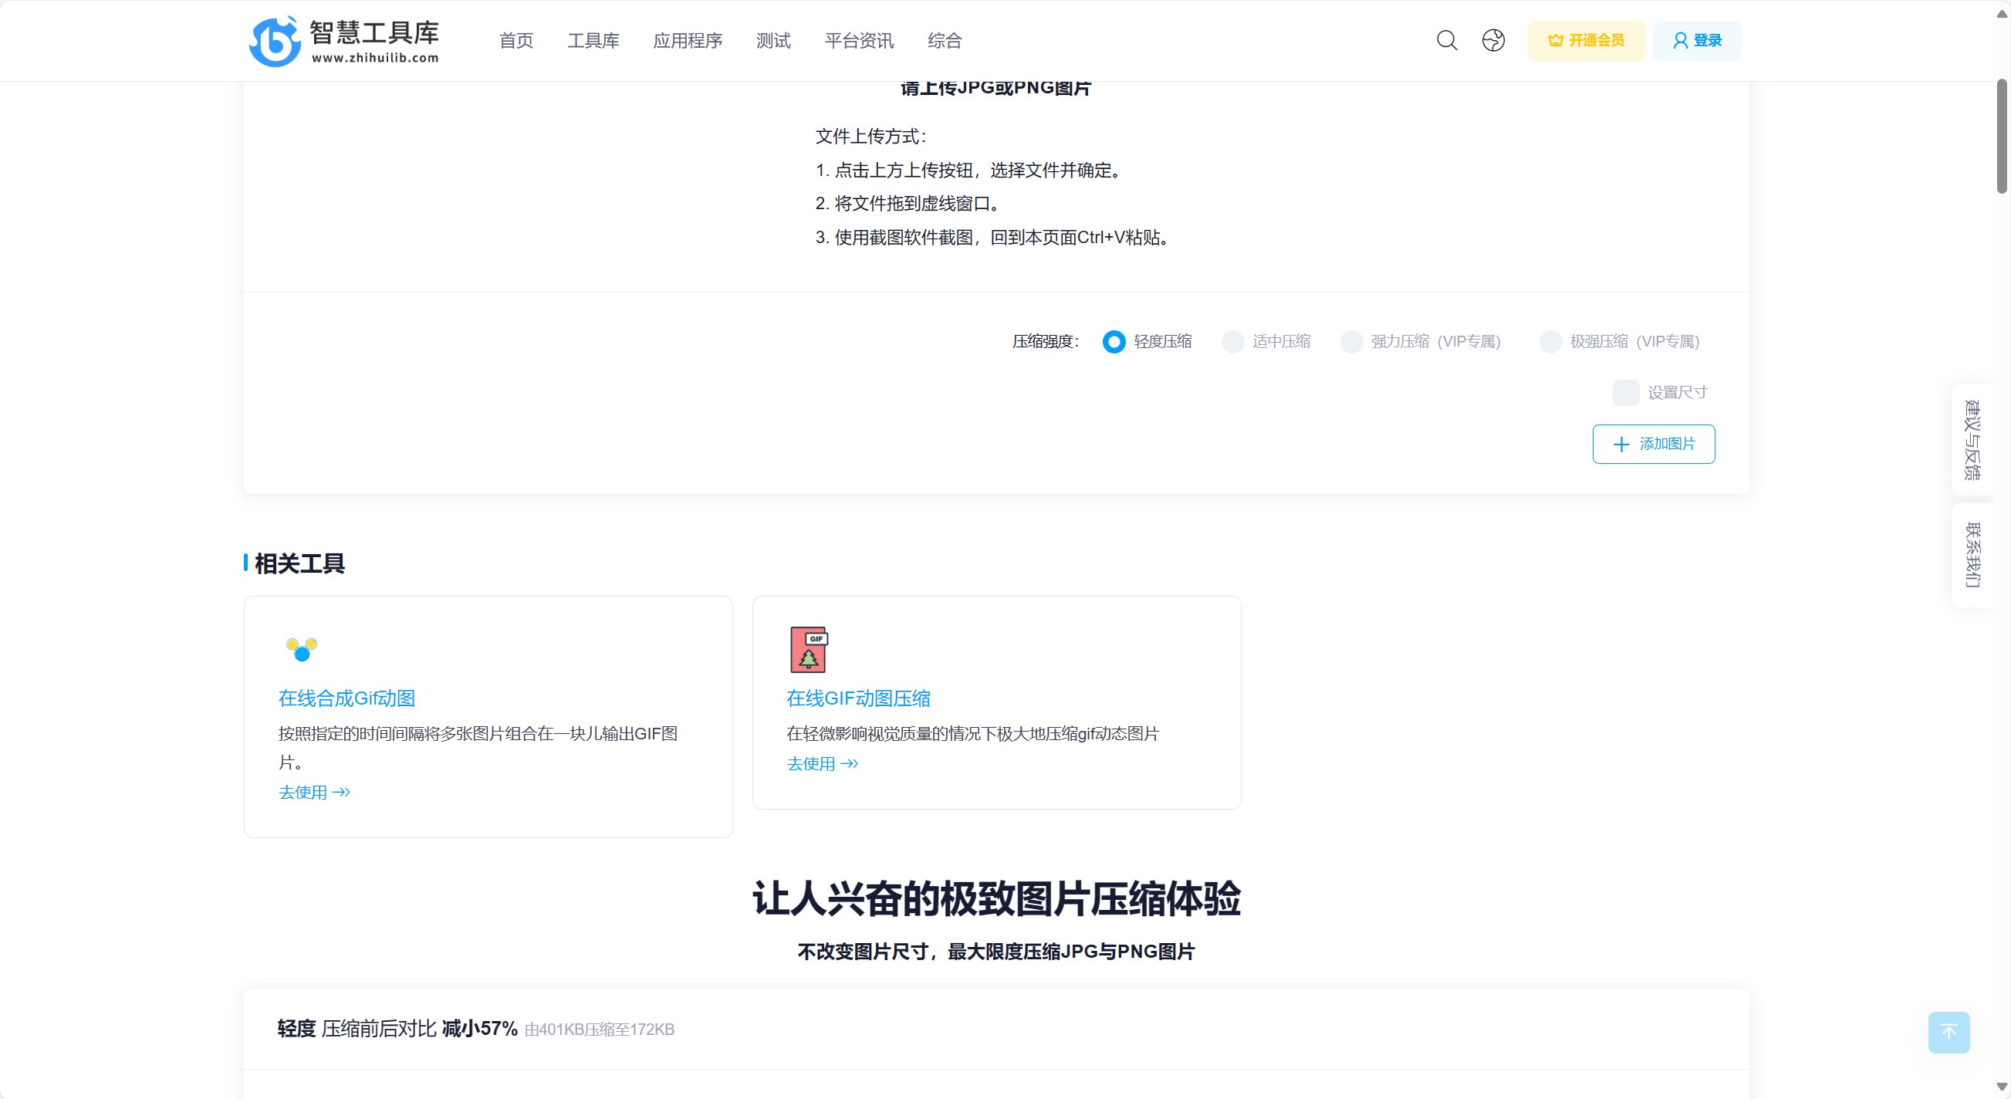2011x1099 pixels.
Task: Click the scrollbar down arrow
Action: click(2003, 1087)
